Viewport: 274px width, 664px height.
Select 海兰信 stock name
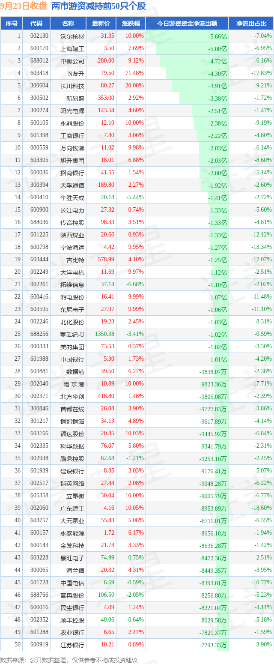pyautogui.click(x=75, y=570)
